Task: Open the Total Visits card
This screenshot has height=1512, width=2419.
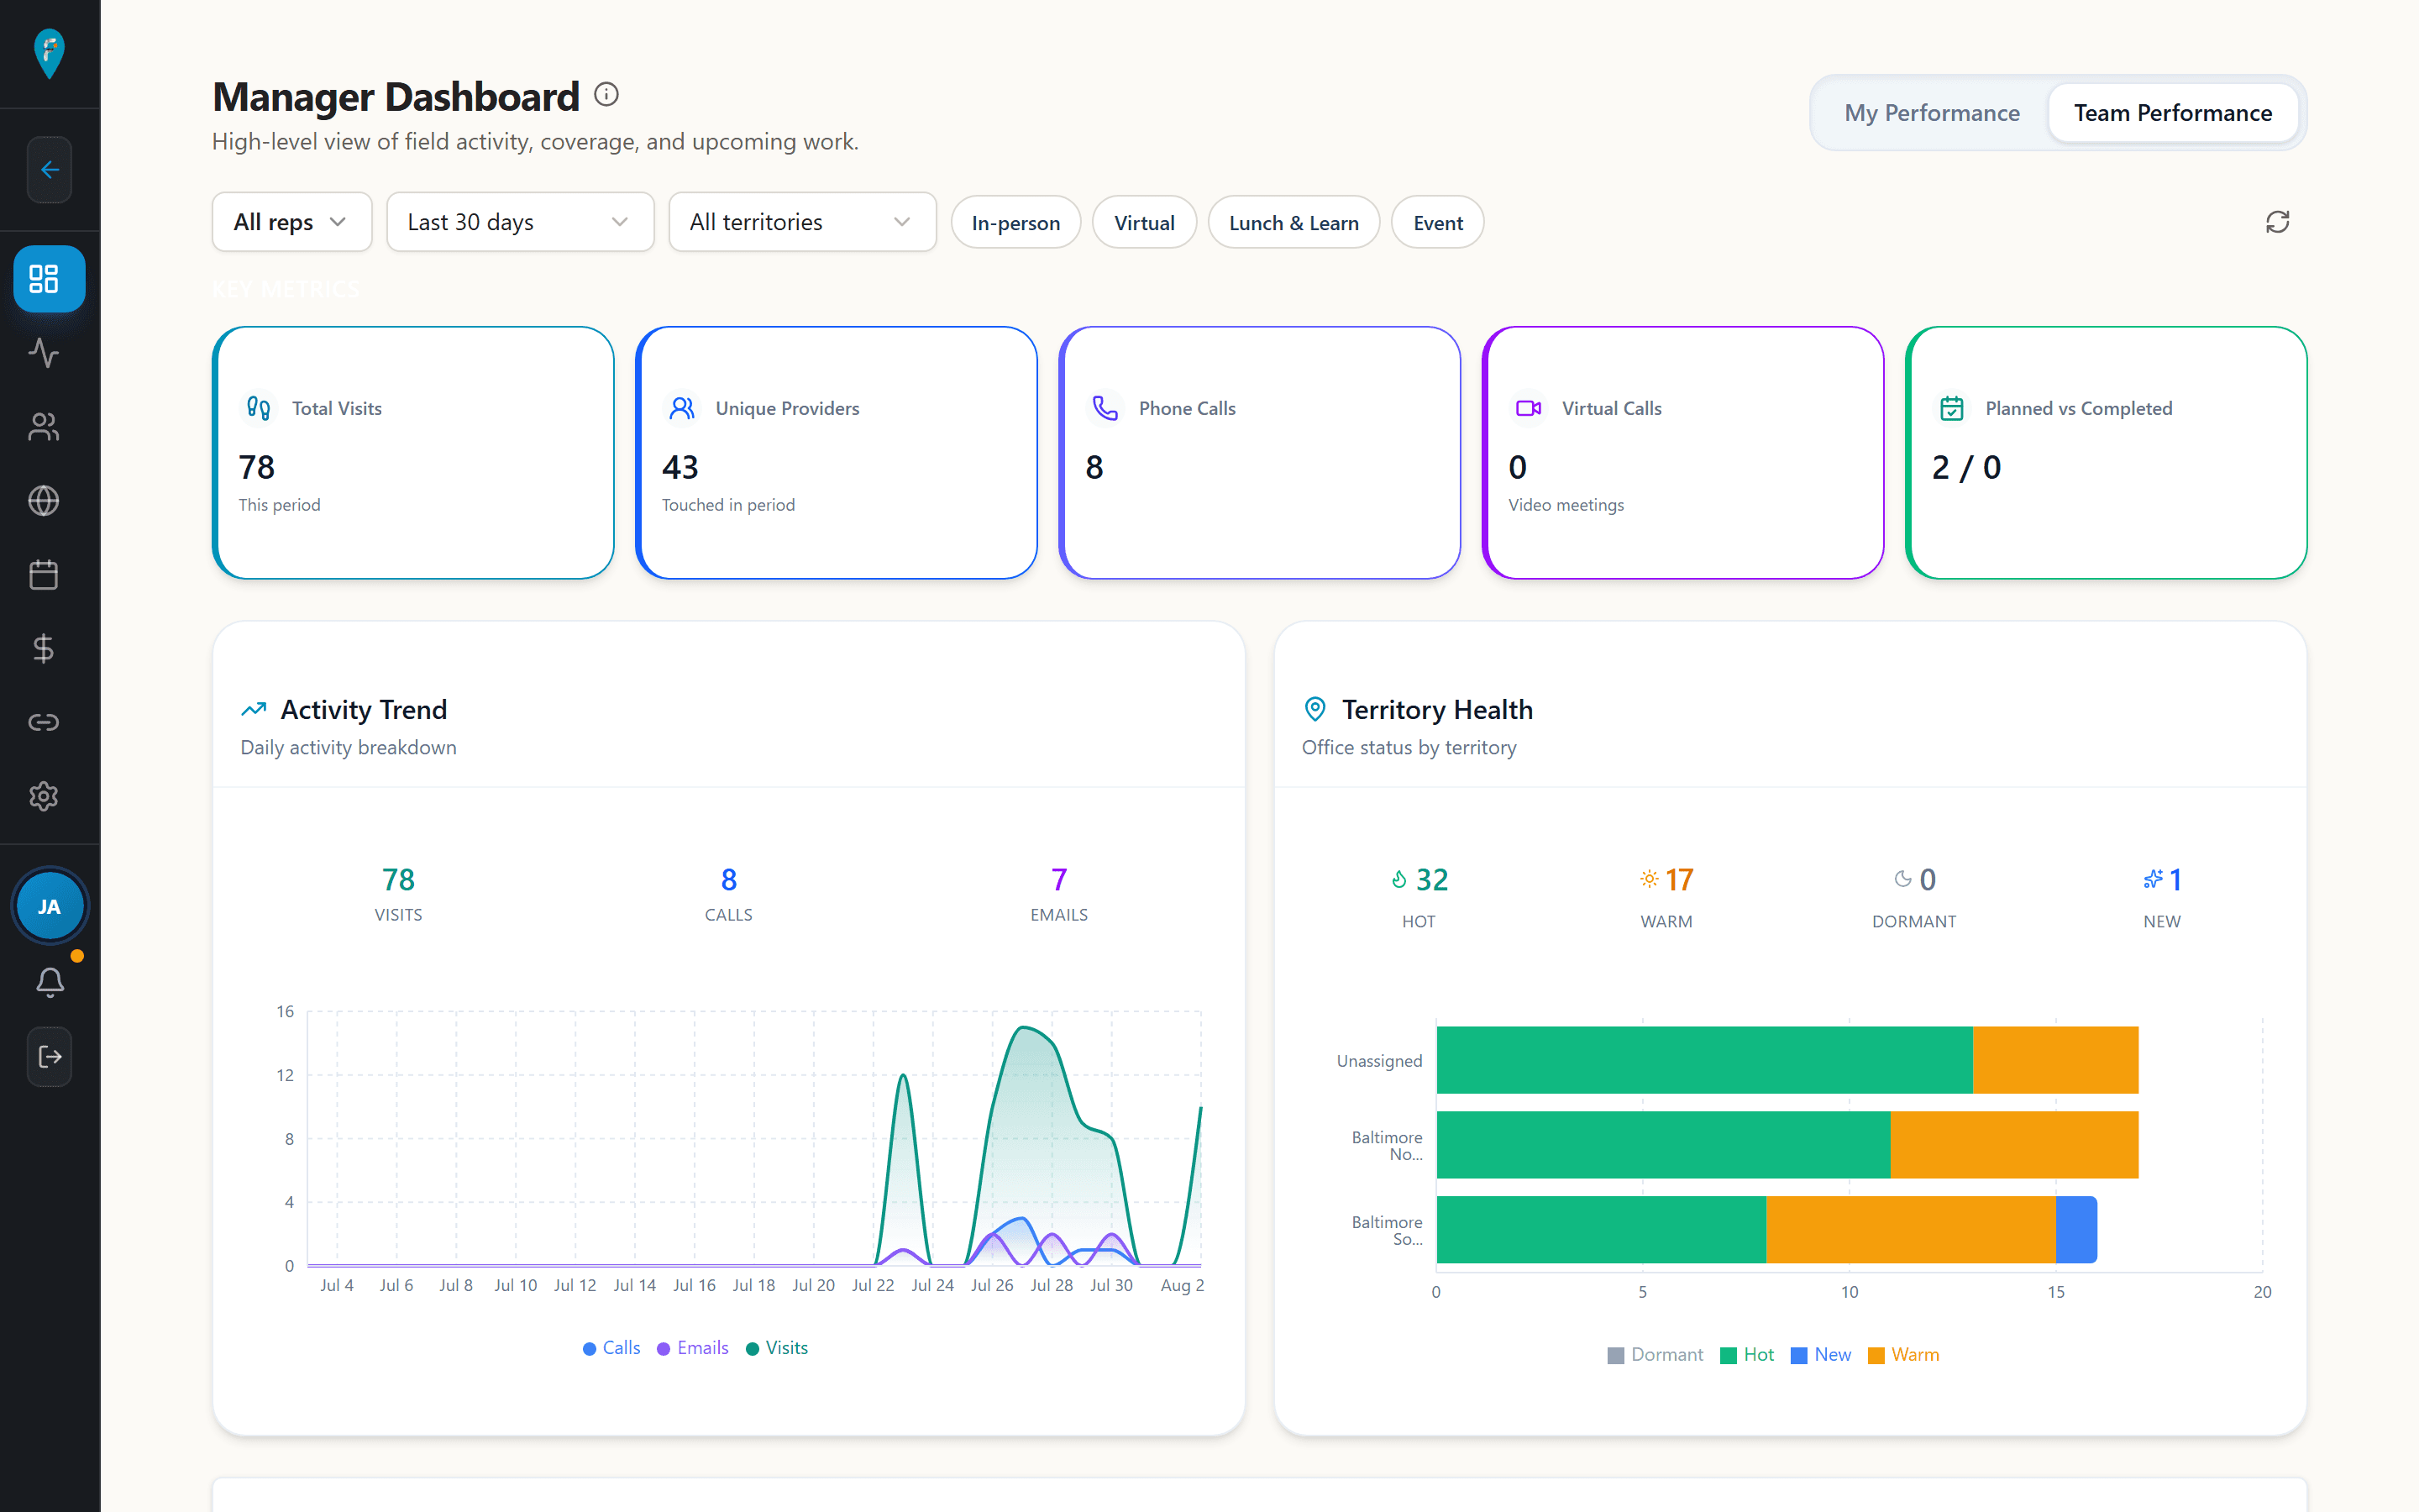Action: point(413,453)
